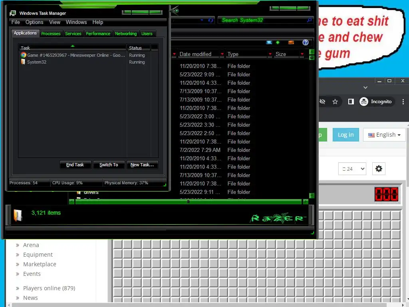
Task: Click the green dot icon in Explorer toolbar
Action: tap(278, 42)
